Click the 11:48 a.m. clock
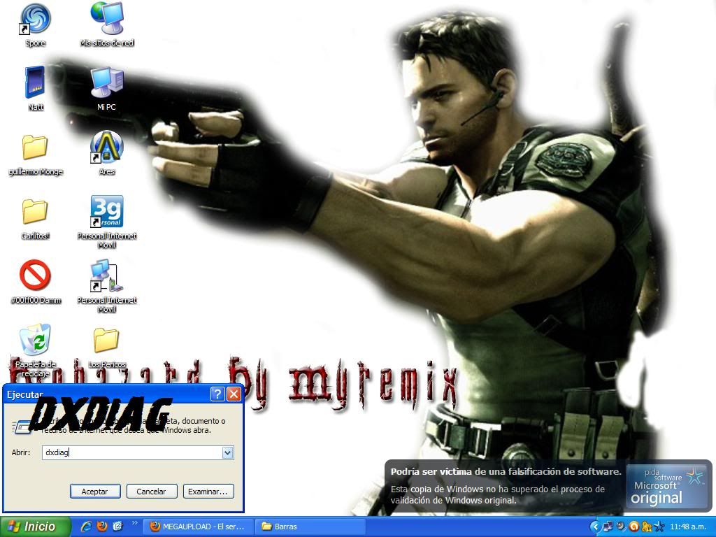The width and height of the screenshot is (716, 537). pyautogui.click(x=688, y=527)
